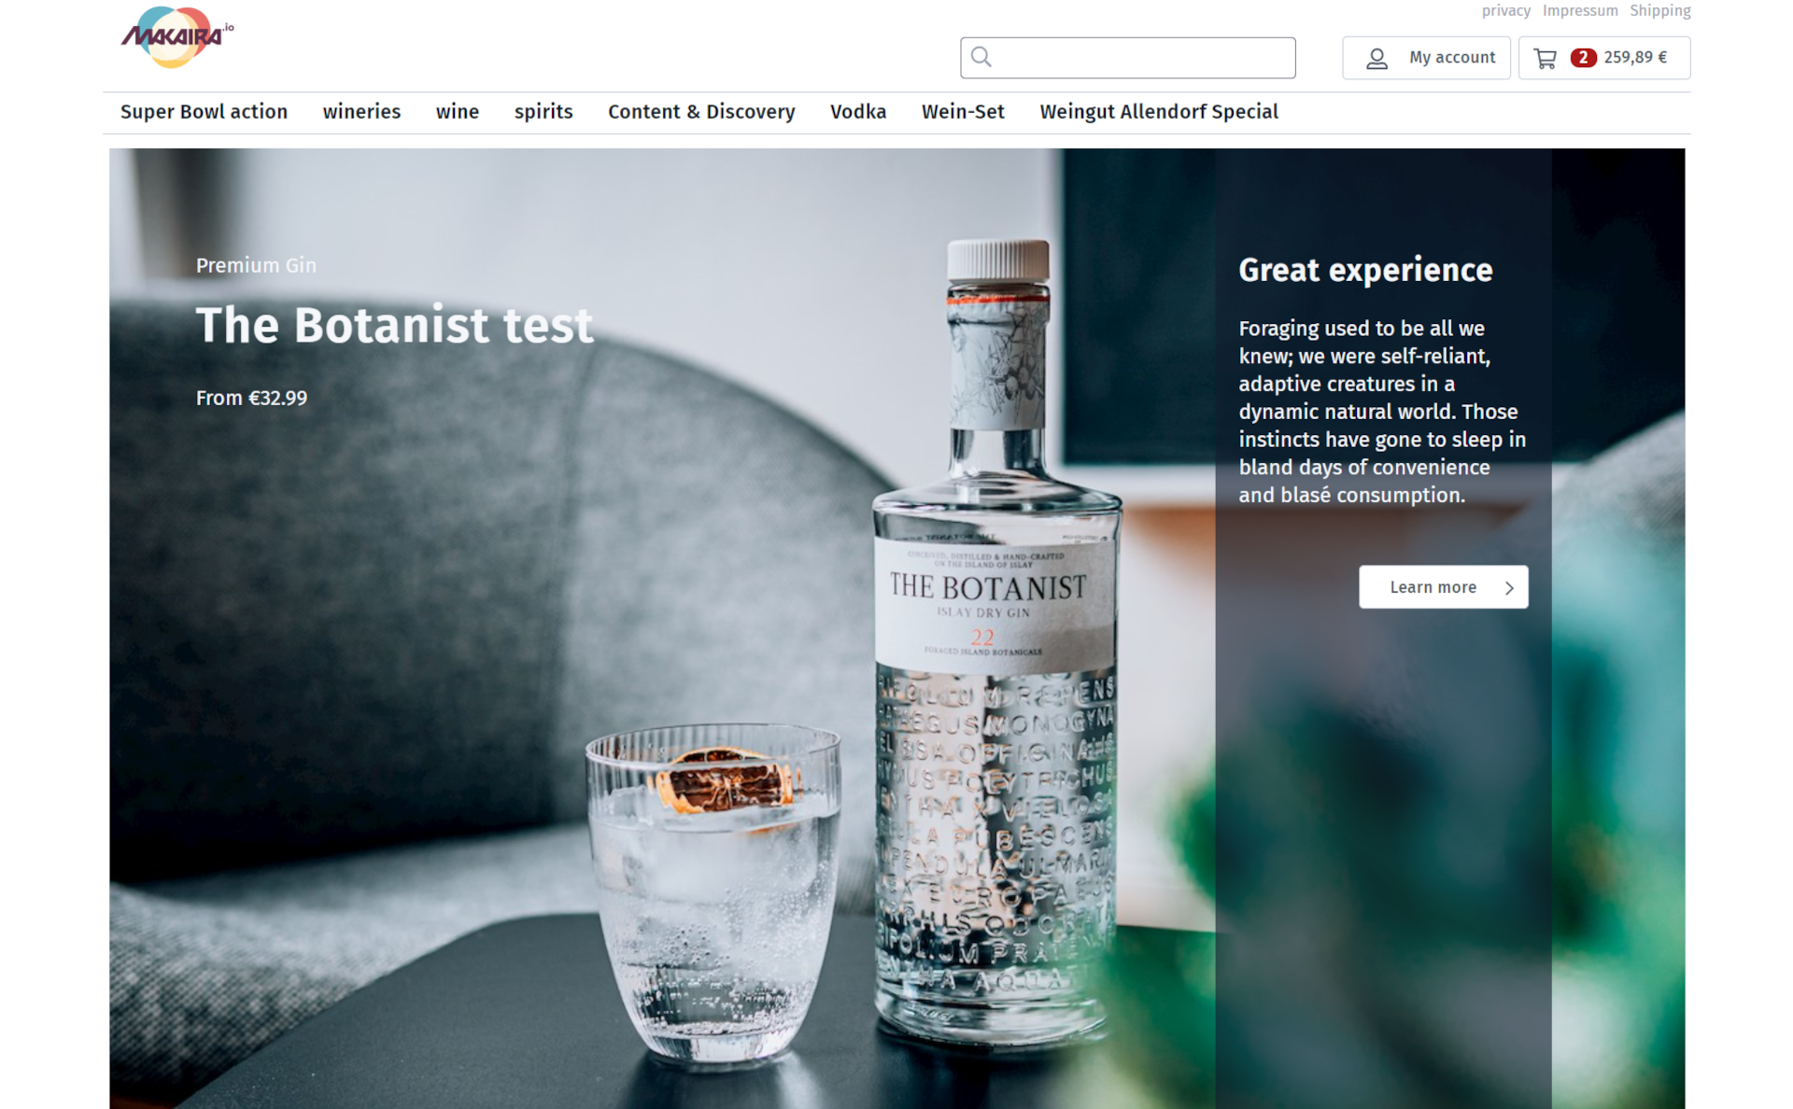
Task: Open the Vodka category
Action: point(858,112)
